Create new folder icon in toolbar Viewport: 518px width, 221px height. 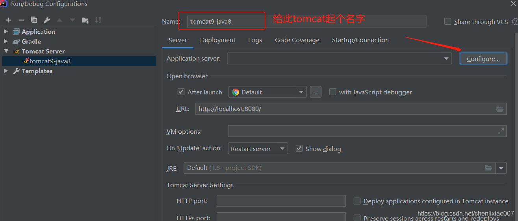(x=85, y=20)
